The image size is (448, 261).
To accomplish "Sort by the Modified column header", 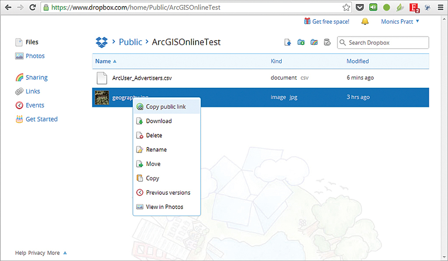I will [357, 61].
